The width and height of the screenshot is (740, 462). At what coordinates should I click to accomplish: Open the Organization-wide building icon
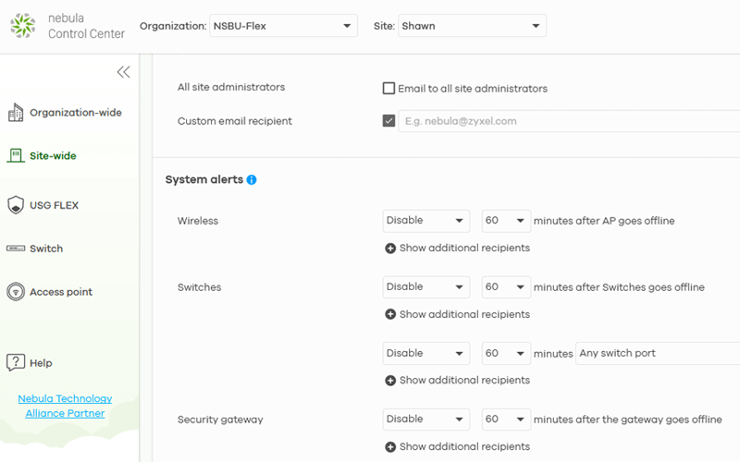pyautogui.click(x=16, y=112)
